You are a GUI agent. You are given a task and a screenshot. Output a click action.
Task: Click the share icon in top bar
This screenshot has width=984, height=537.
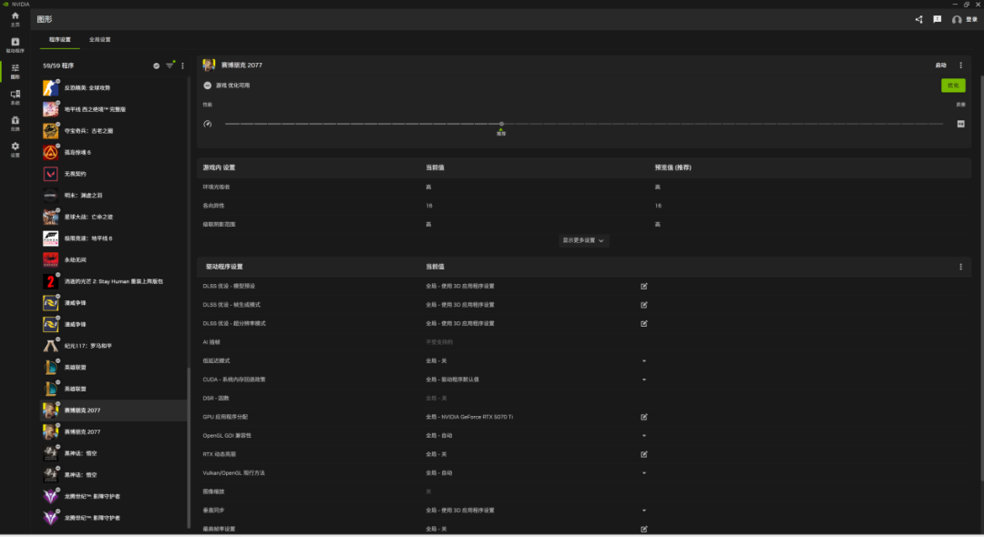(918, 19)
